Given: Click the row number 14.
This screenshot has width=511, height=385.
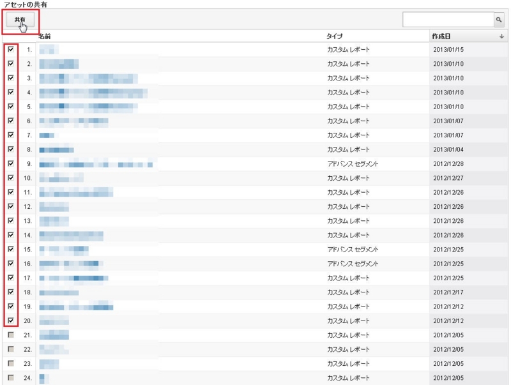Looking at the screenshot, I should [27, 235].
